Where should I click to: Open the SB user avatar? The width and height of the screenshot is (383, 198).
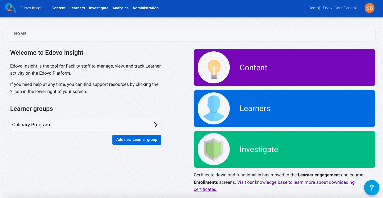[369, 8]
